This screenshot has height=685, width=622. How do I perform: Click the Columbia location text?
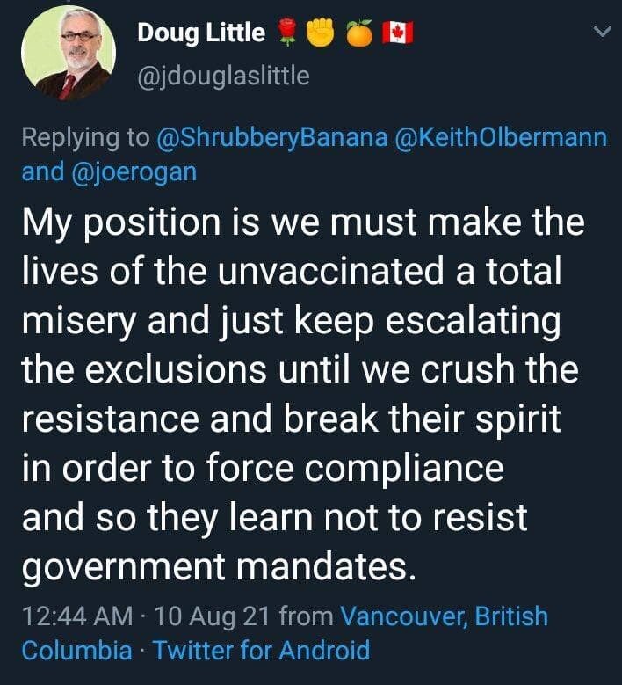click(x=76, y=651)
